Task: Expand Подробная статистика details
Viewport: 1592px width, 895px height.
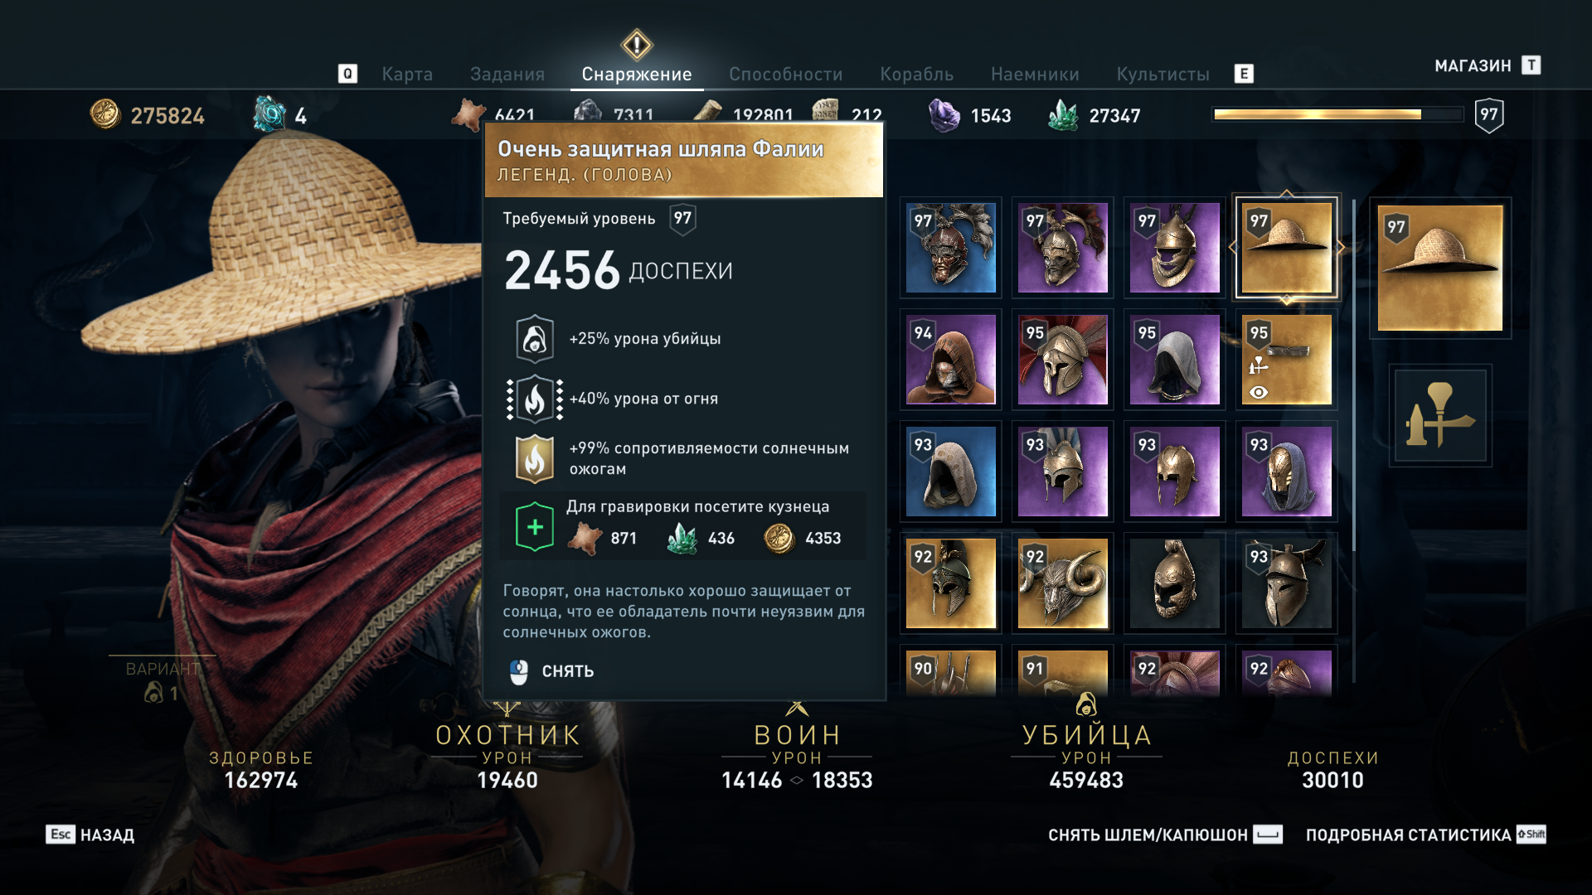Action: pos(1425,835)
